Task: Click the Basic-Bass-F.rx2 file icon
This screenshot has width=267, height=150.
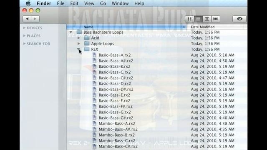Action: 95,100
